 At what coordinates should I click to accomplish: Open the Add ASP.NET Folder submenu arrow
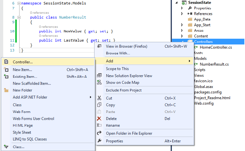tap(91, 97)
